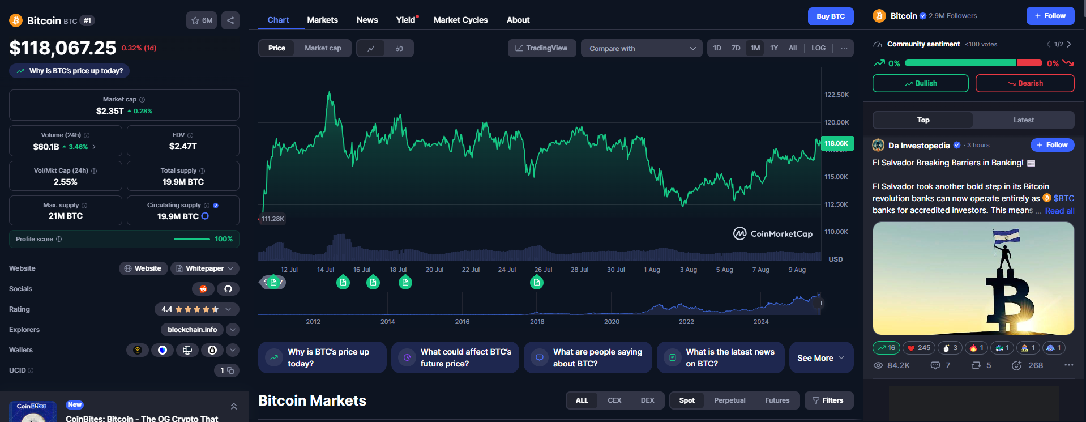This screenshot has width=1086, height=422.
Task: Open the news marker at 14 Jul
Action: [343, 282]
